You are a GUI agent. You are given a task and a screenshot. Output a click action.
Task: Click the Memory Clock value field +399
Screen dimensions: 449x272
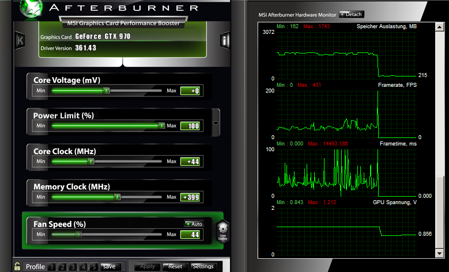coord(190,197)
